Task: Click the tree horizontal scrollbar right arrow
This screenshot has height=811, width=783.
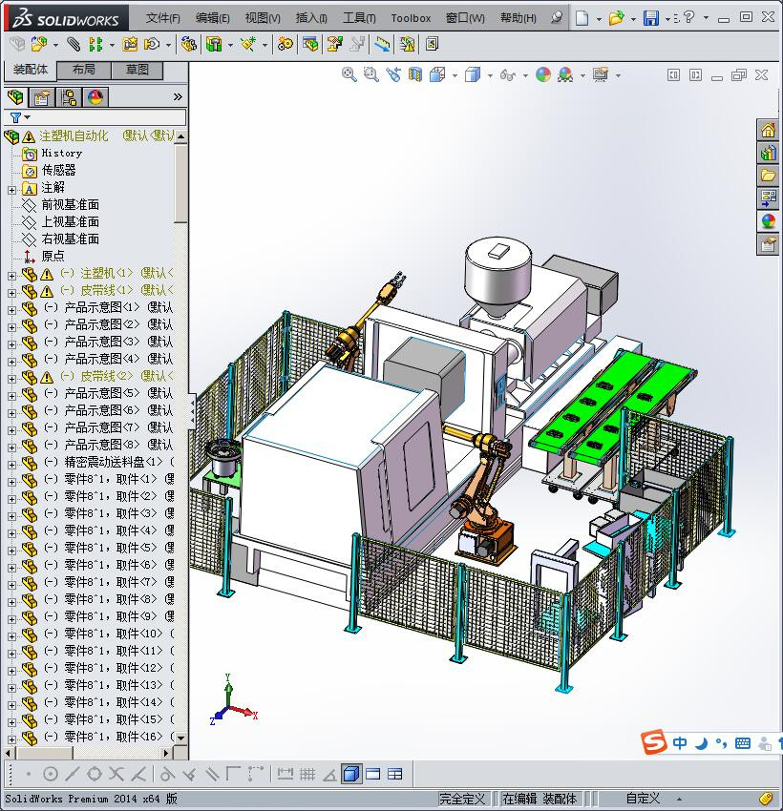Action: click(165, 753)
